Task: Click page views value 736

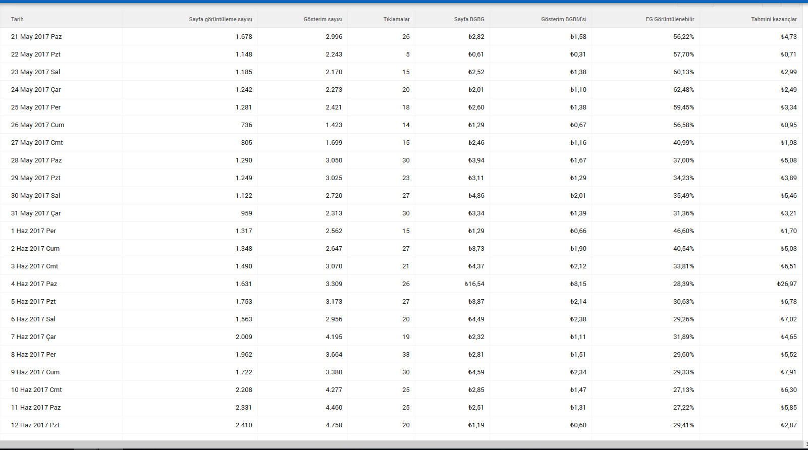Action: [x=247, y=125]
